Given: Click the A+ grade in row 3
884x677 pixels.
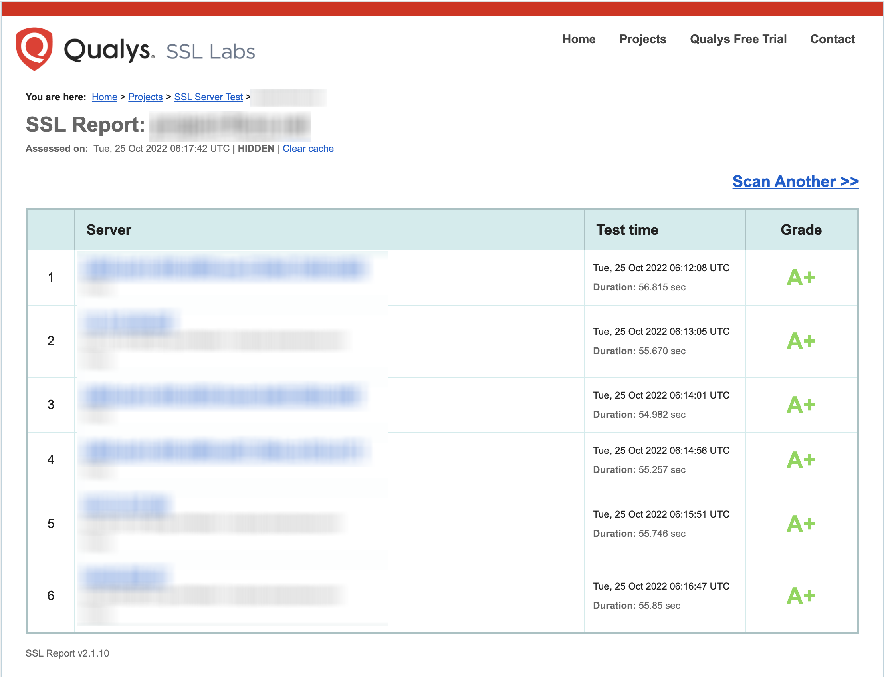Looking at the screenshot, I should click(x=801, y=405).
